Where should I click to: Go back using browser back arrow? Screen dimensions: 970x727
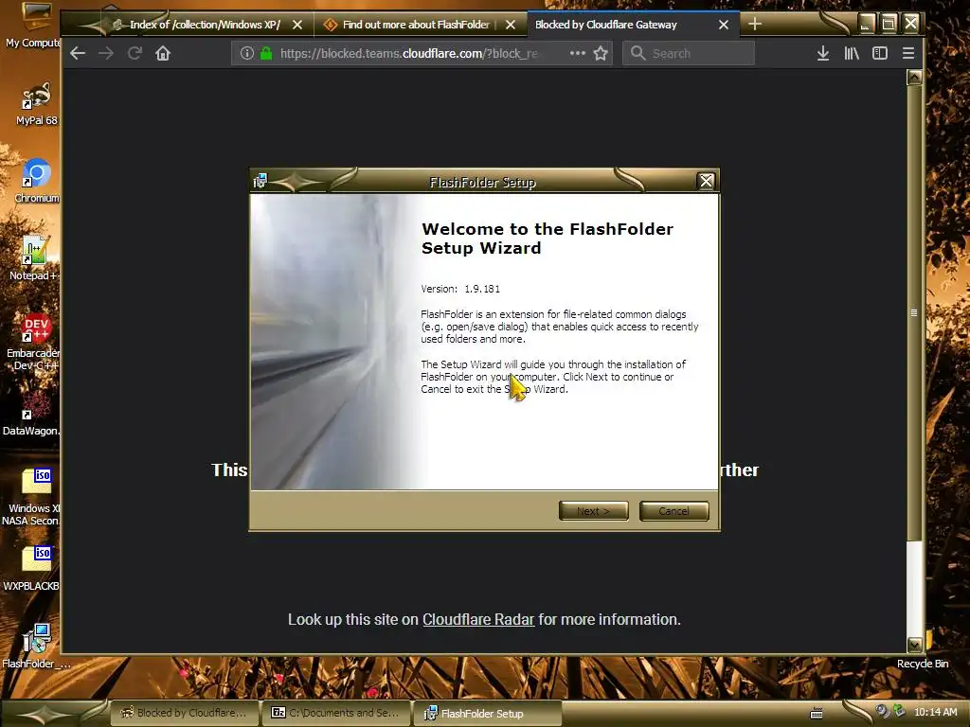pos(78,53)
